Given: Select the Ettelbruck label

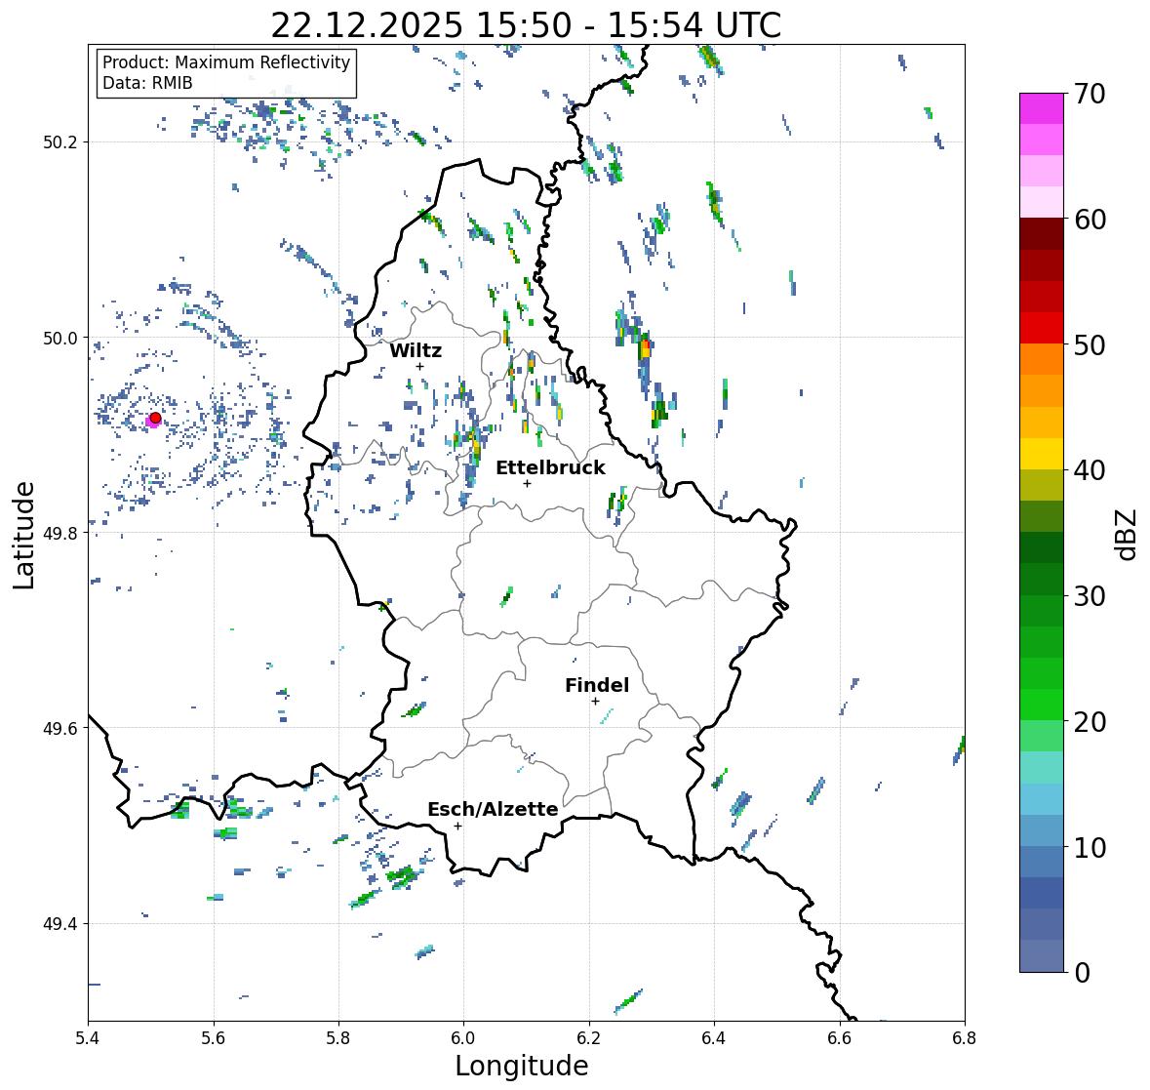Looking at the screenshot, I should (x=550, y=468).
